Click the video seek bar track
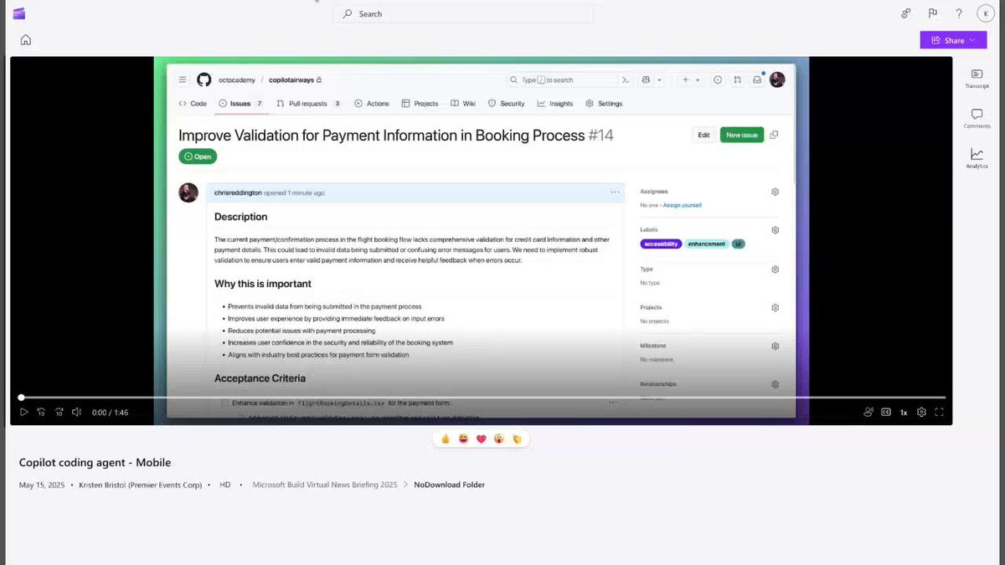Image resolution: width=1005 pixels, height=565 pixels. (483, 398)
